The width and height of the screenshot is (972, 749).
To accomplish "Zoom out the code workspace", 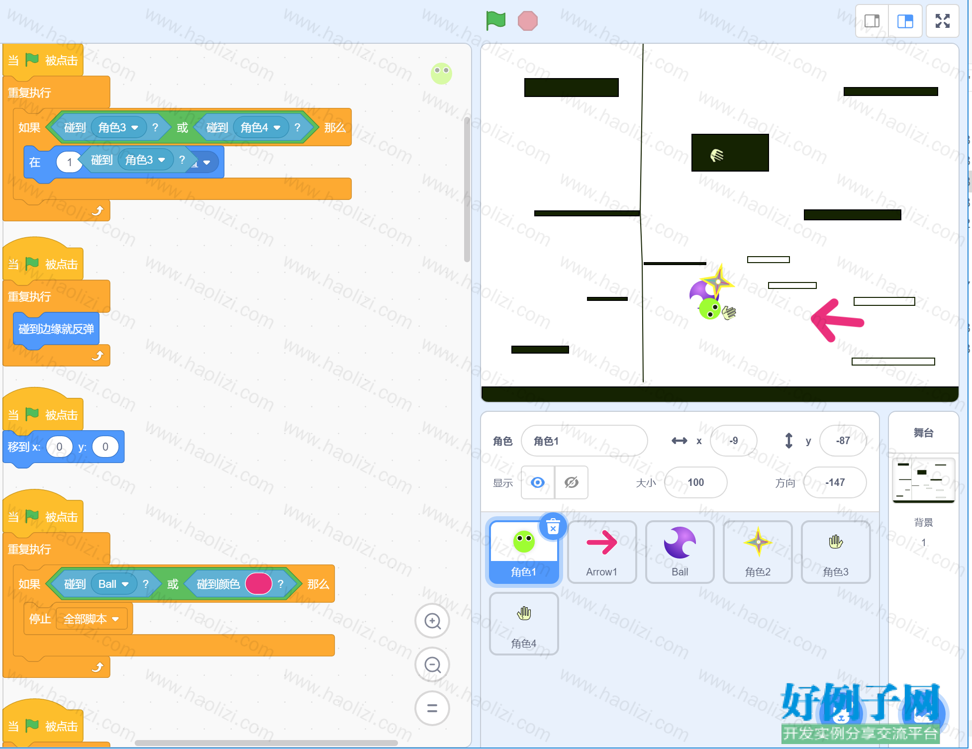I will pos(432,664).
